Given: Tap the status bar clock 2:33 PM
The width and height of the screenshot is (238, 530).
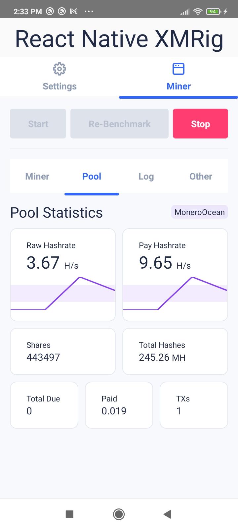Looking at the screenshot, I should (x=28, y=12).
